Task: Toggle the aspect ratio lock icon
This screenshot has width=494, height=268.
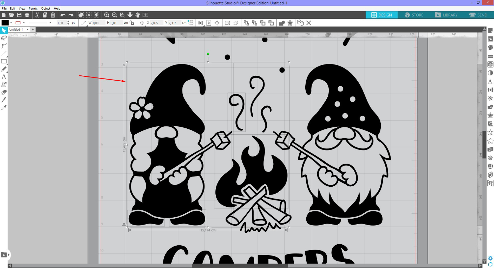Action: tap(132, 23)
